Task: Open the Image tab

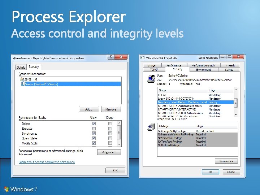Action: [152, 65]
